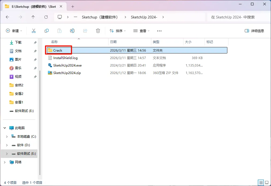
Task: Click the InstallShield.log document icon
Action: point(50,58)
